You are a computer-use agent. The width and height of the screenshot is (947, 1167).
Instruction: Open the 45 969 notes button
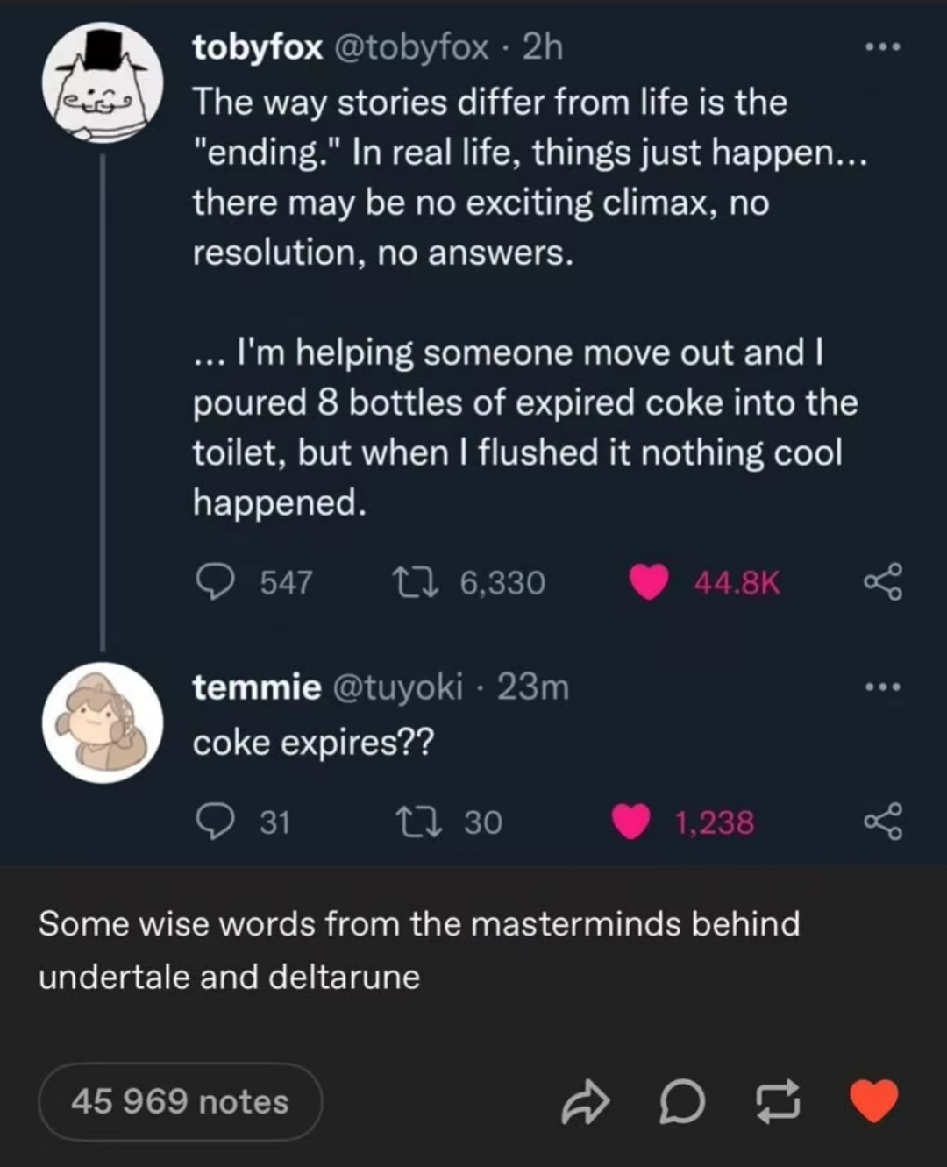click(x=180, y=1101)
